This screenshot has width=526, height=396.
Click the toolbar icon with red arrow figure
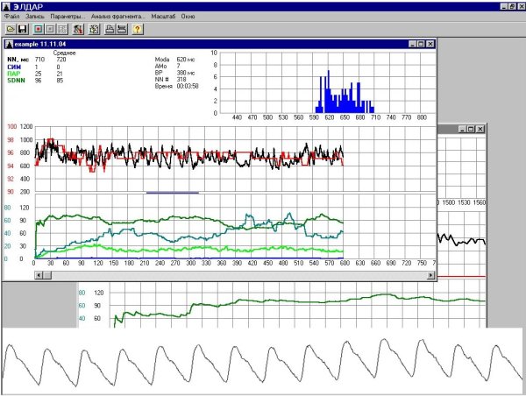[x=78, y=29]
